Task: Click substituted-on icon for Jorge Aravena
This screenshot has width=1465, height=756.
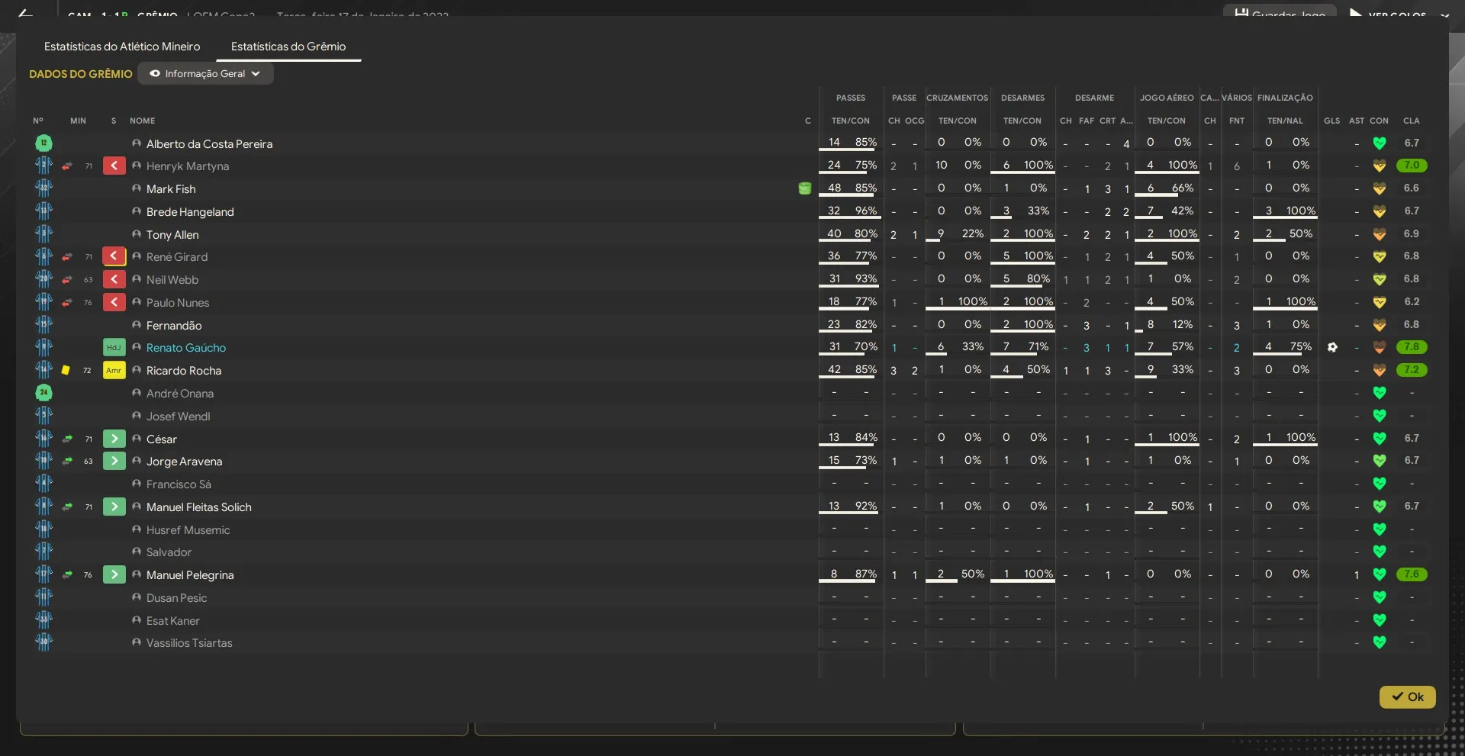Action: tap(114, 461)
